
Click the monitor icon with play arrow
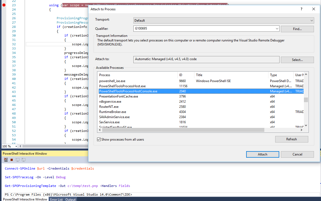tap(18, 160)
